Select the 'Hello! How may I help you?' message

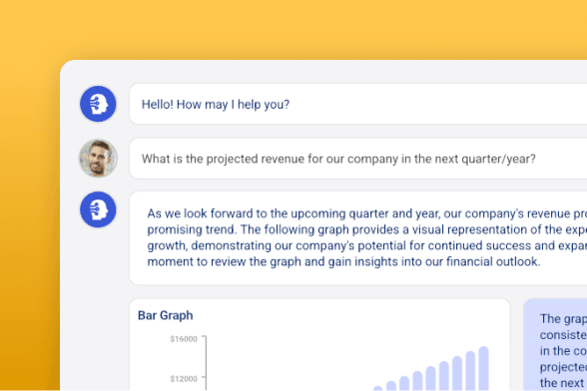pyautogui.click(x=357, y=104)
